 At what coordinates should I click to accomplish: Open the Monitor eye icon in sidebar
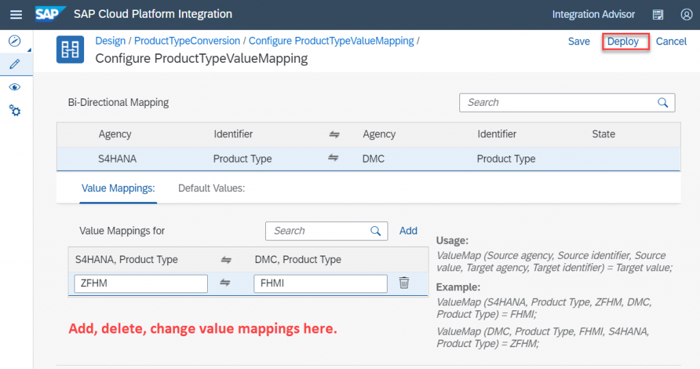click(15, 87)
